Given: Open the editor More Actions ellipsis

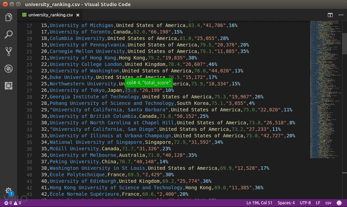Looking at the screenshot, I should [x=341, y=15].
